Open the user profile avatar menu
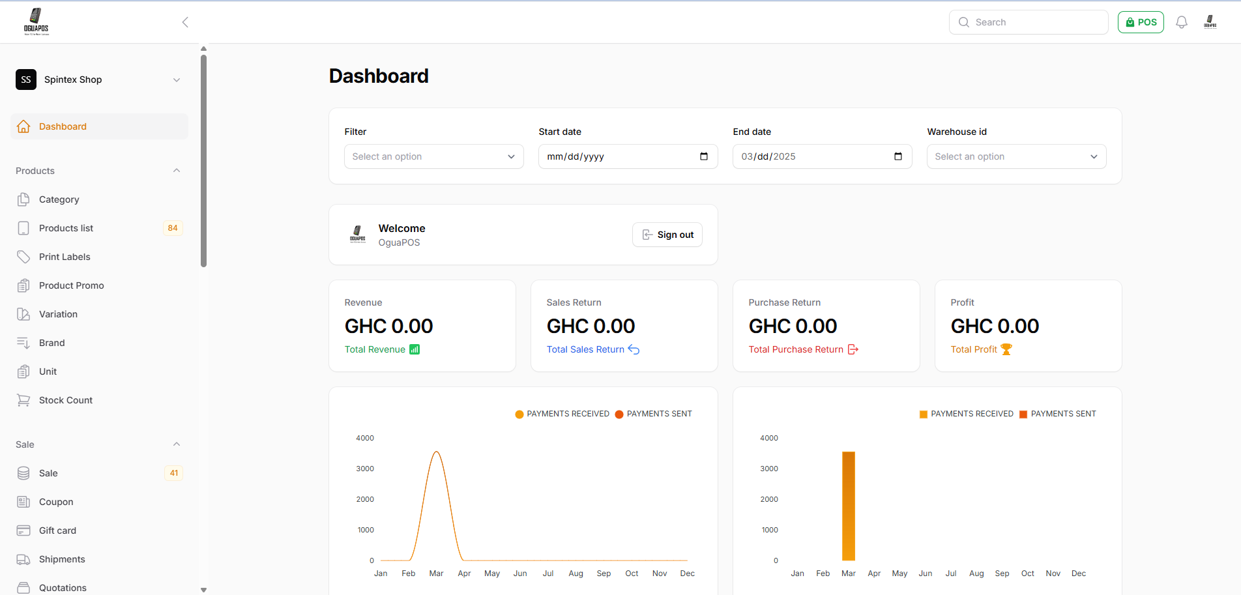1241x595 pixels. 1210,22
